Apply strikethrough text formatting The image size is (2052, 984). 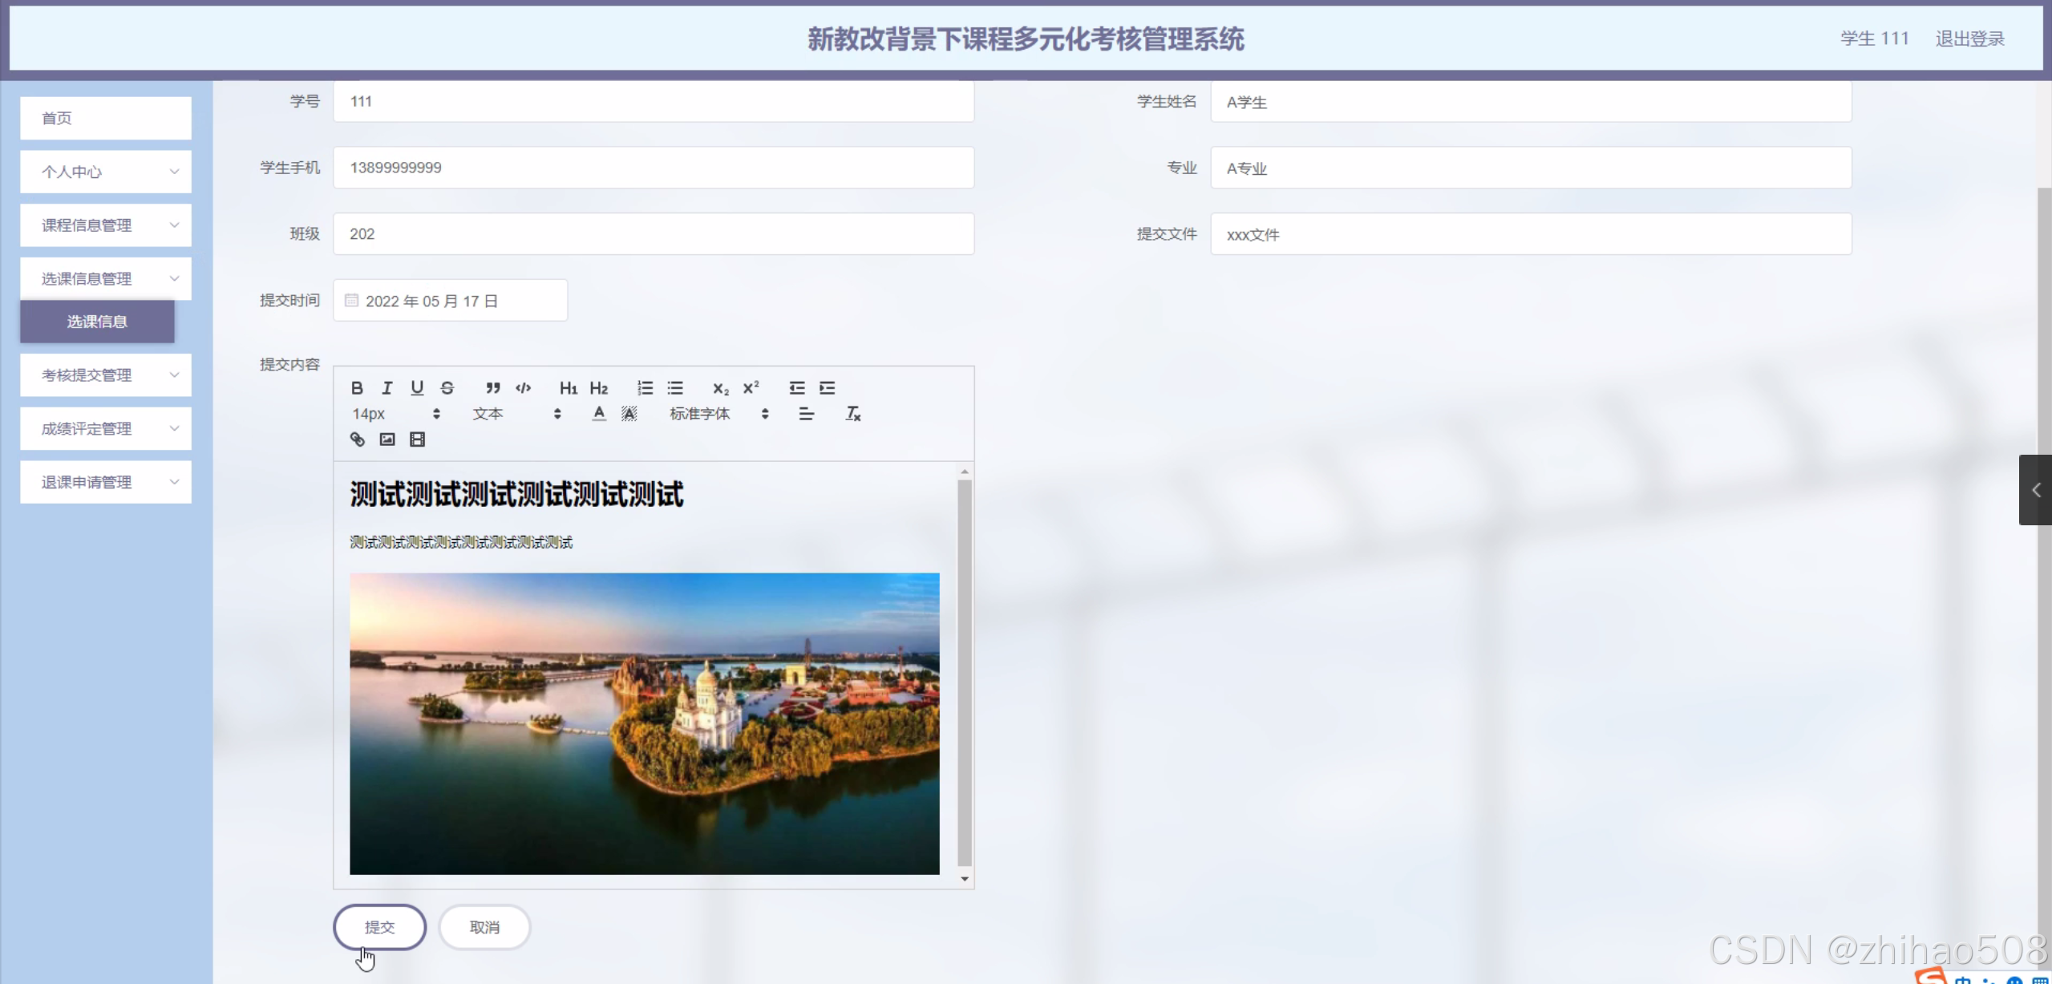tap(447, 388)
